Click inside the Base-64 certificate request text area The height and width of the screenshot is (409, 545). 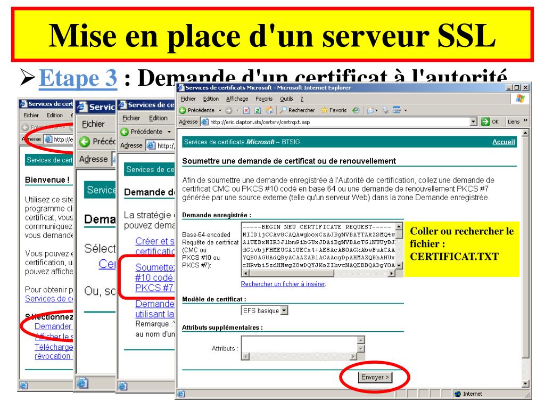pyautogui.click(x=318, y=246)
